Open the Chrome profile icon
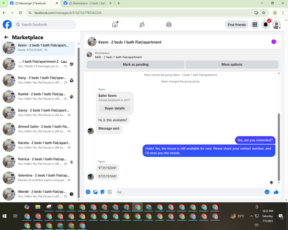 pos(275,13)
